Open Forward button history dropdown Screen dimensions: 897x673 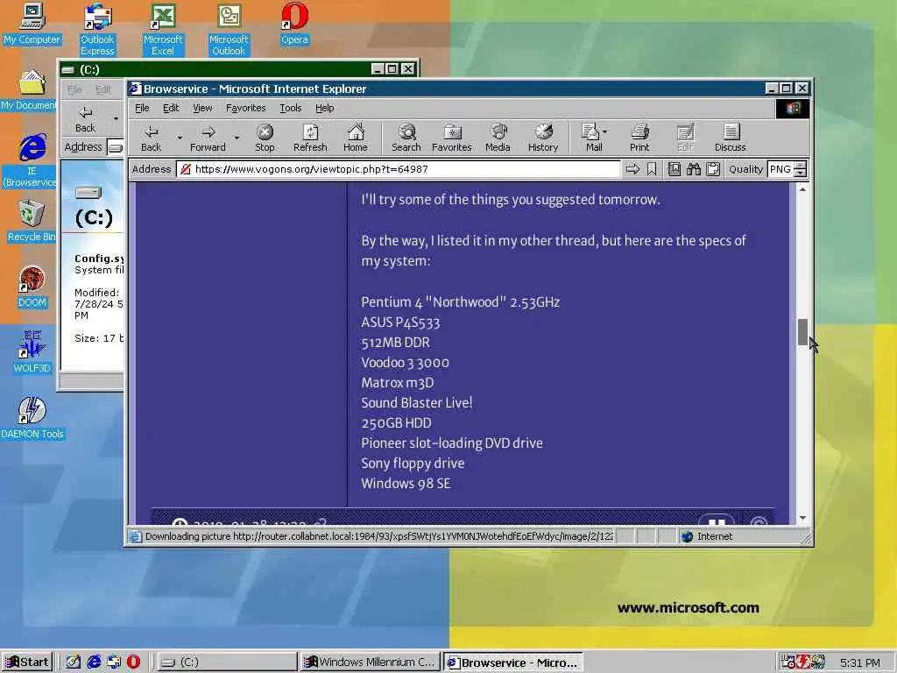click(x=237, y=138)
